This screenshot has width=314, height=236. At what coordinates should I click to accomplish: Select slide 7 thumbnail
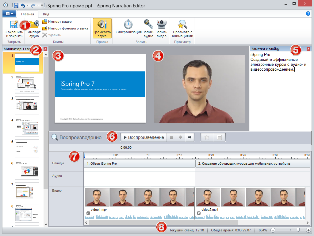point(27,192)
